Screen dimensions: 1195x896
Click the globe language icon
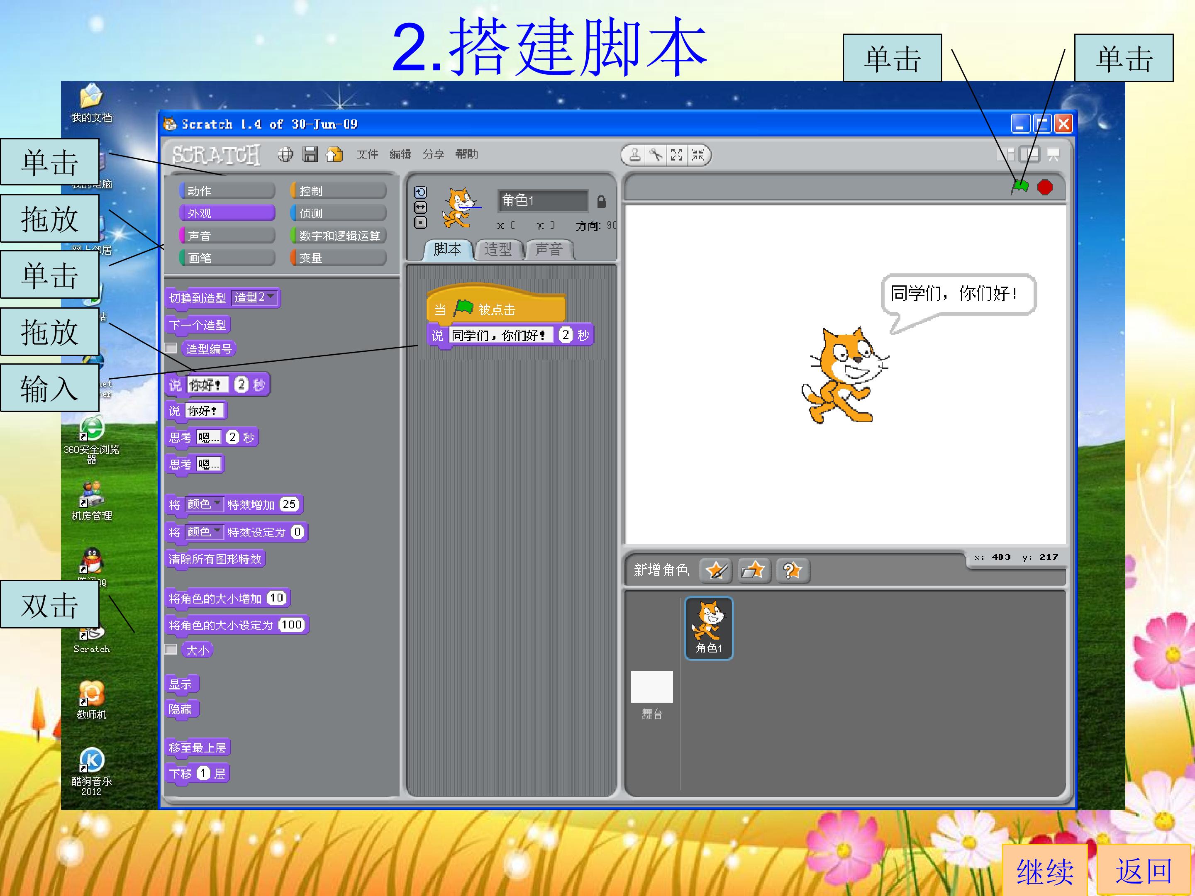[286, 155]
